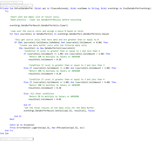Click the Catch ex As Exception line

(22, 125)
